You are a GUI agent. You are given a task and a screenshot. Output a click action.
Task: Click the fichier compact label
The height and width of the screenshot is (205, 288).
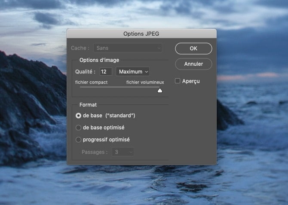[91, 82]
